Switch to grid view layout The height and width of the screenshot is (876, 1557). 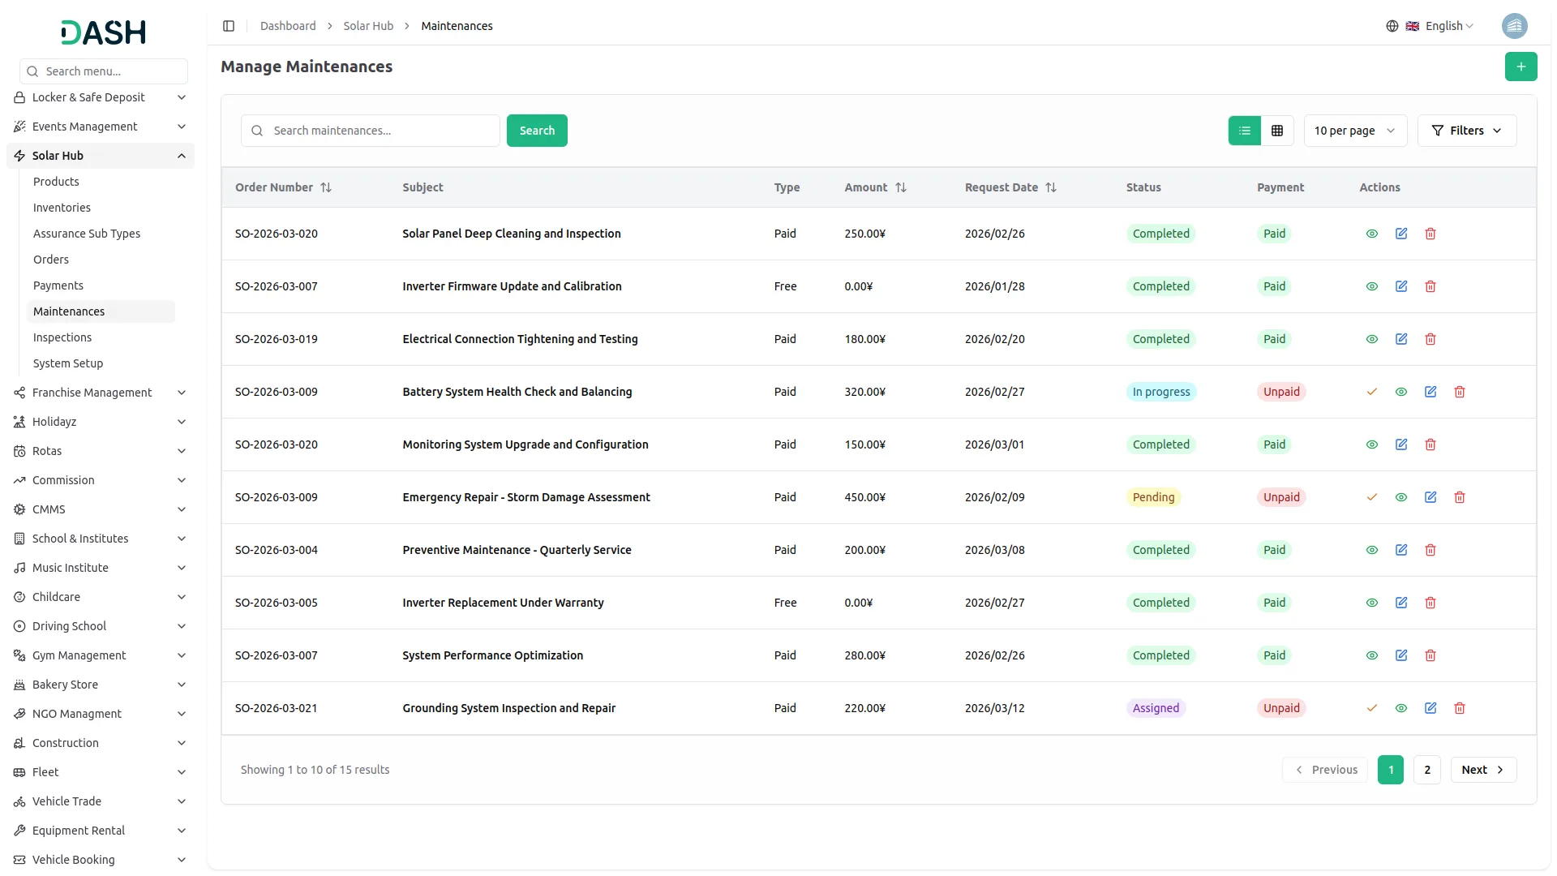[x=1277, y=131]
